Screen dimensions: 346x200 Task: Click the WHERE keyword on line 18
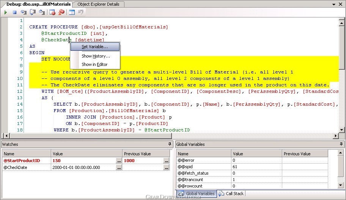tap(61, 130)
